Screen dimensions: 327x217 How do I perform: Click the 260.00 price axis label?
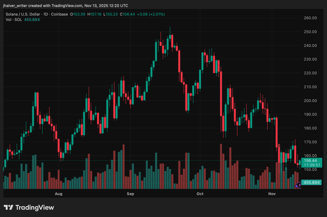coord(311,18)
